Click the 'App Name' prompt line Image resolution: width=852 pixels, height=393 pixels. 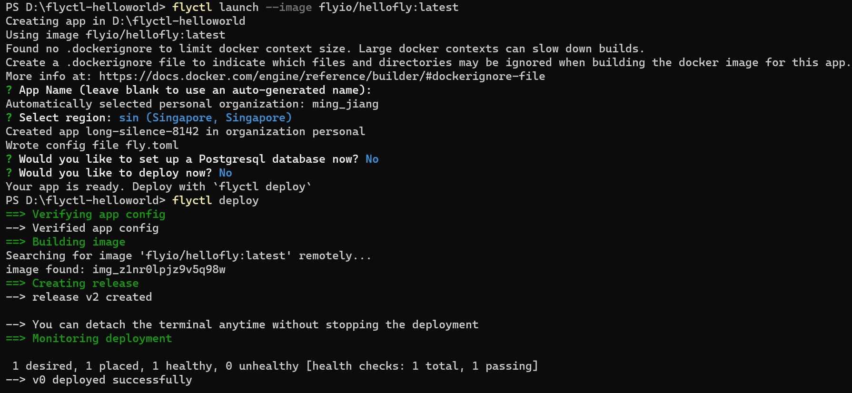click(195, 90)
